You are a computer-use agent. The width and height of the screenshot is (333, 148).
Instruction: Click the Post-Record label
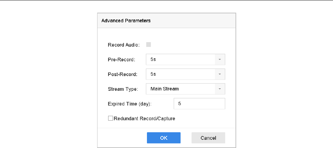point(123,74)
